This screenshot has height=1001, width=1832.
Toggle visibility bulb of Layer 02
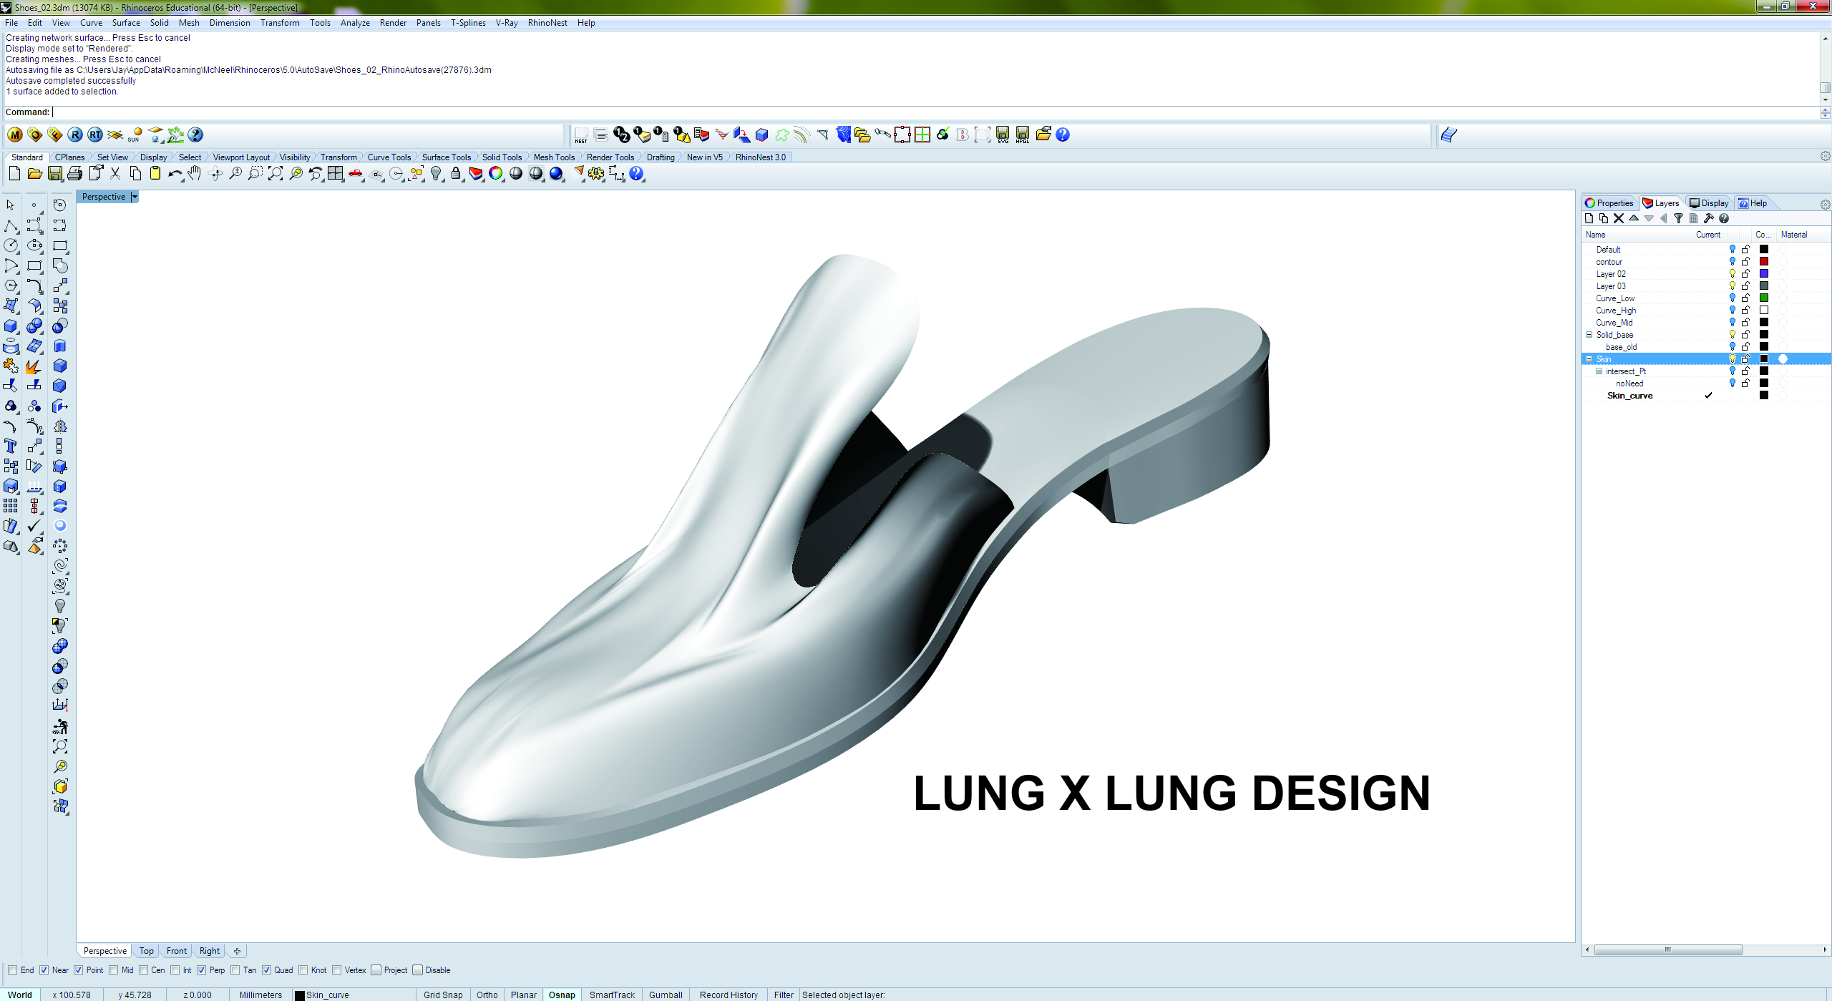coord(1733,274)
